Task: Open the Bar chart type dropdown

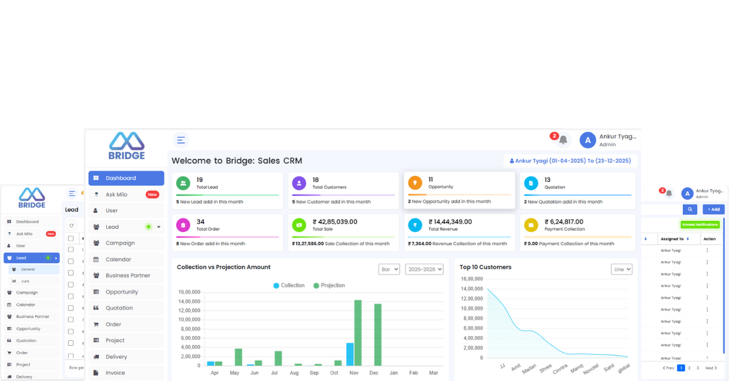Action: (389, 269)
